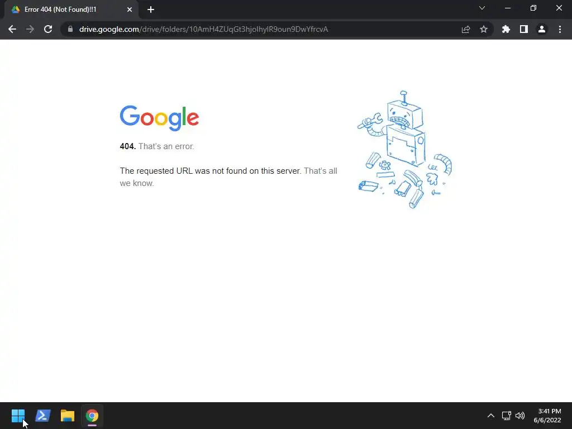The width and height of the screenshot is (572, 429).
Task: Show hidden system tray icons
Action: (x=491, y=416)
